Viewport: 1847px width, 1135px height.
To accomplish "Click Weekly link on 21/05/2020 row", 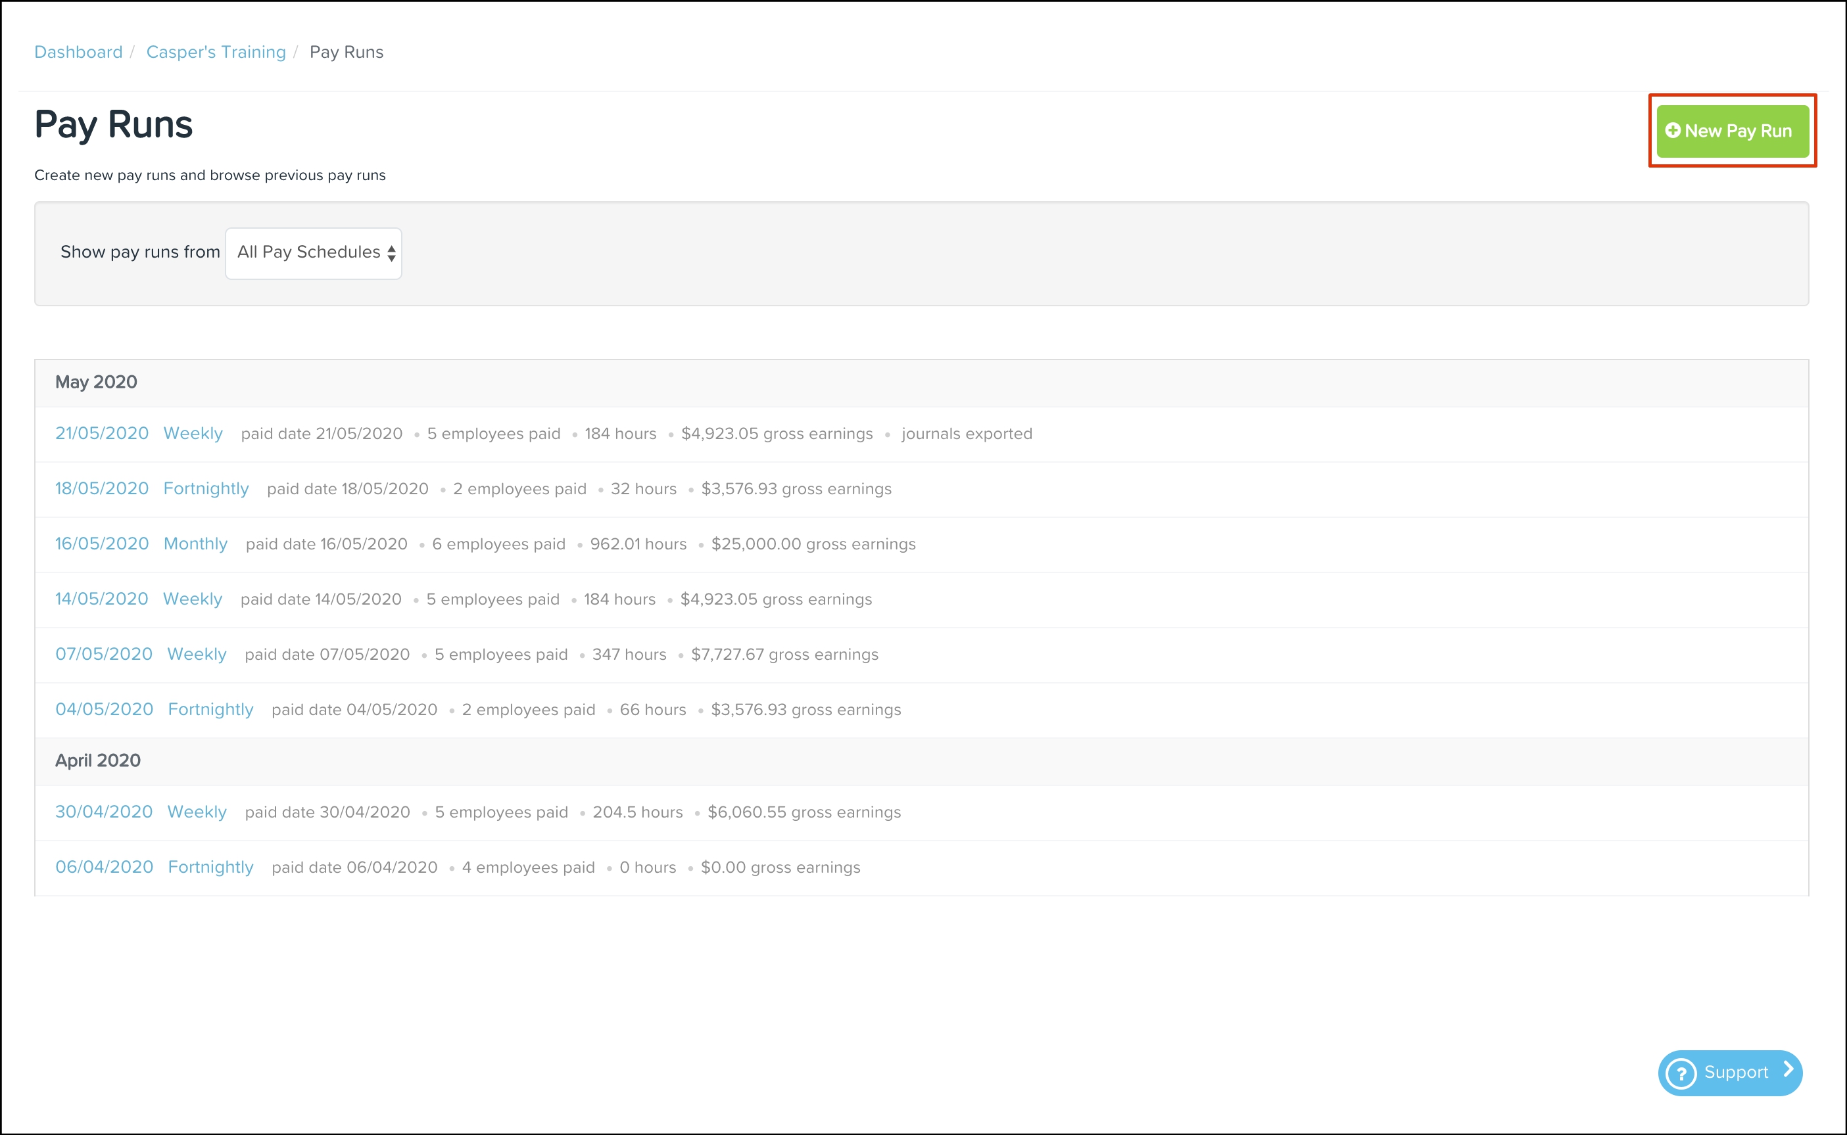I will (193, 434).
